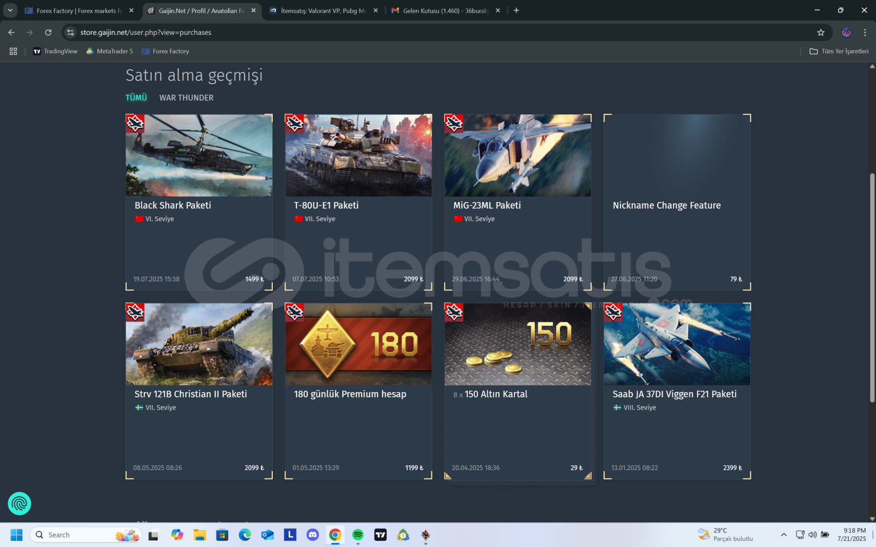Viewport: 876px width, 547px height.
Task: Open the weather widget showing 29°C
Action: (725, 535)
